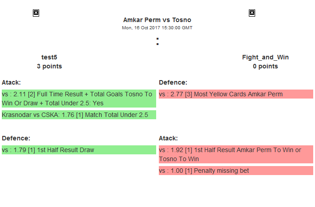Select the Penalty missing bet row
315x207 pixels.
(236, 171)
